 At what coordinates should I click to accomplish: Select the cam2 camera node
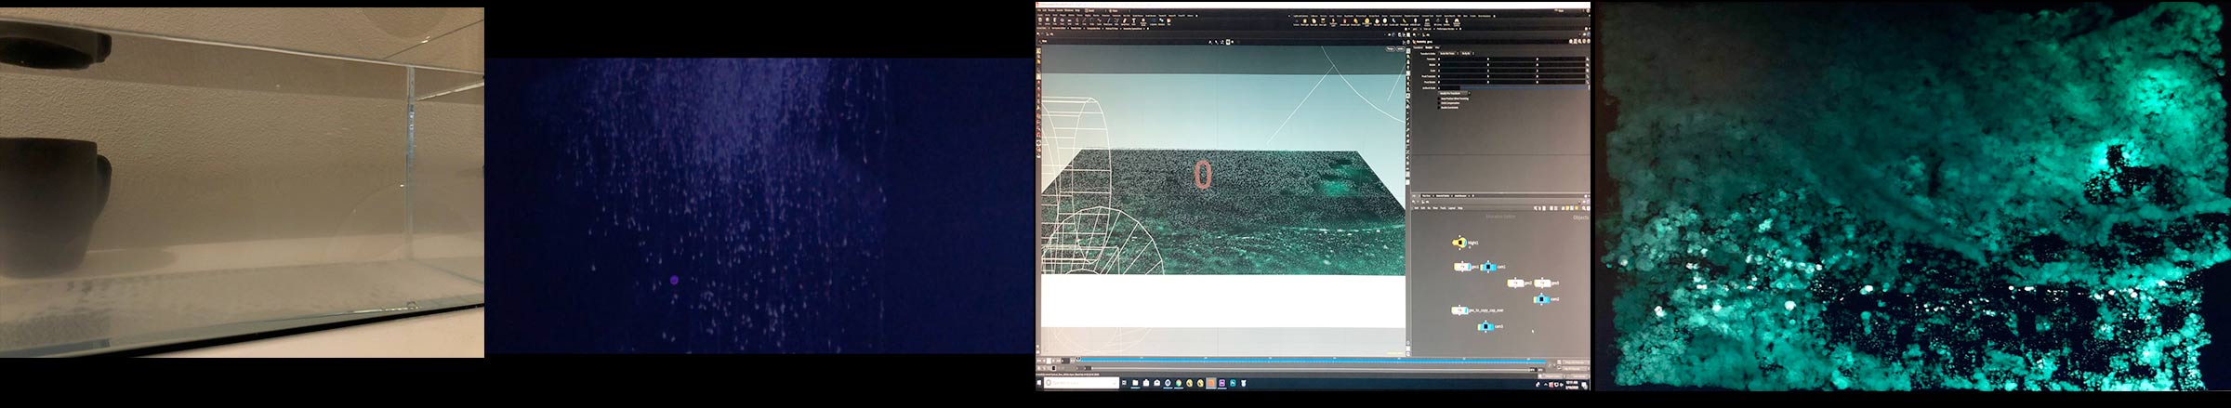1542,299
